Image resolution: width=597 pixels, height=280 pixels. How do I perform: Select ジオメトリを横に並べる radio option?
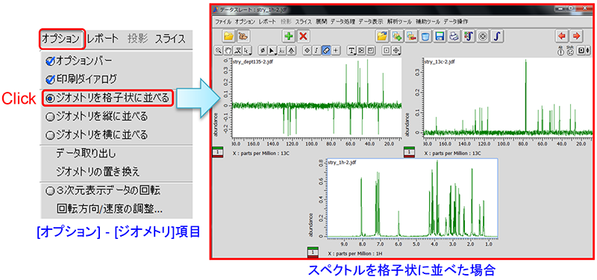[x=96, y=134]
